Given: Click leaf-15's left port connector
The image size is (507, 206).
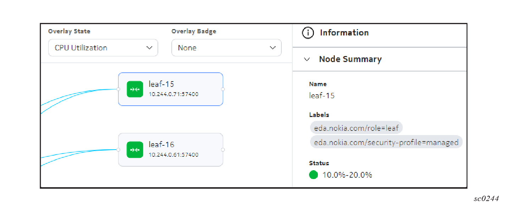Looking at the screenshot, I should (x=119, y=89).
